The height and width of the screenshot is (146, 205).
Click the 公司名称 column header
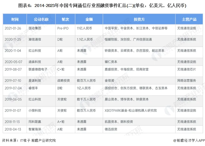[x=41, y=19]
